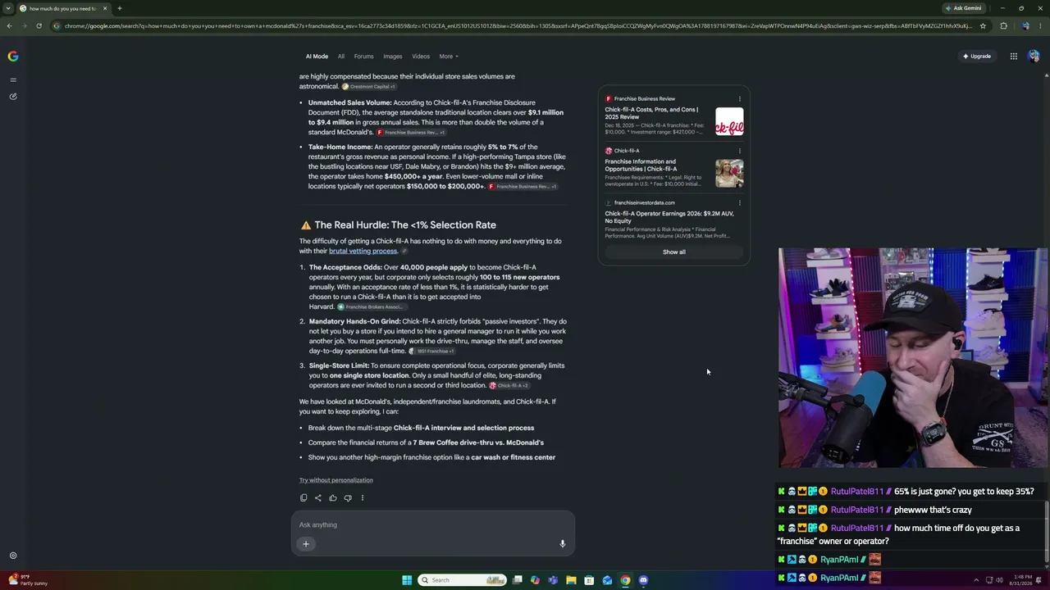Open the Franchise Brokers Association citation chip
This screenshot has height=590, width=1050.
(370, 306)
